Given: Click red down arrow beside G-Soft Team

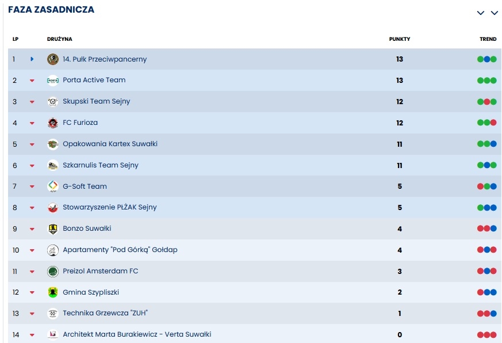Looking at the screenshot, I should 32,186.
